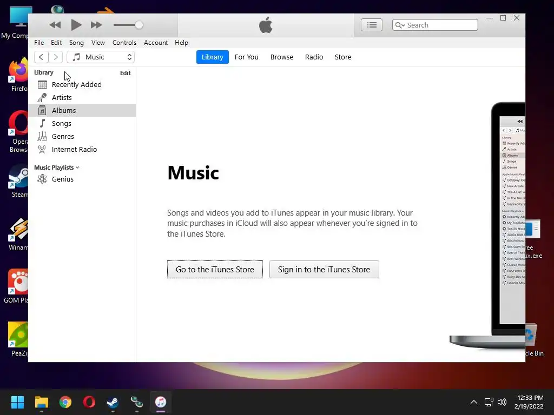Viewport: 554px width, 415px height.
Task: Open File Explorer from the taskbar
Action: 41,402
